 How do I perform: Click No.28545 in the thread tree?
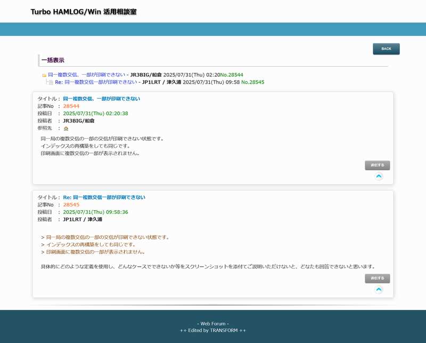tap(252, 82)
